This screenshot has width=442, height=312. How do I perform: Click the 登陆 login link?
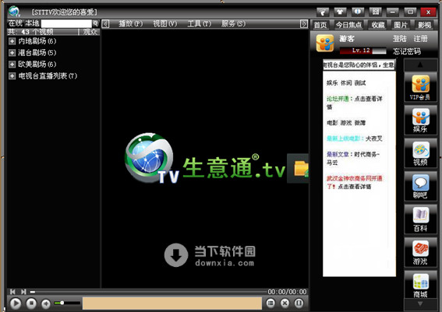(400, 39)
